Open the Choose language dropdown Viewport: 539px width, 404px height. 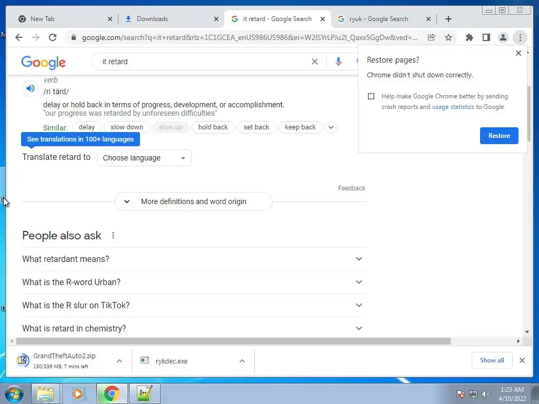click(x=144, y=158)
